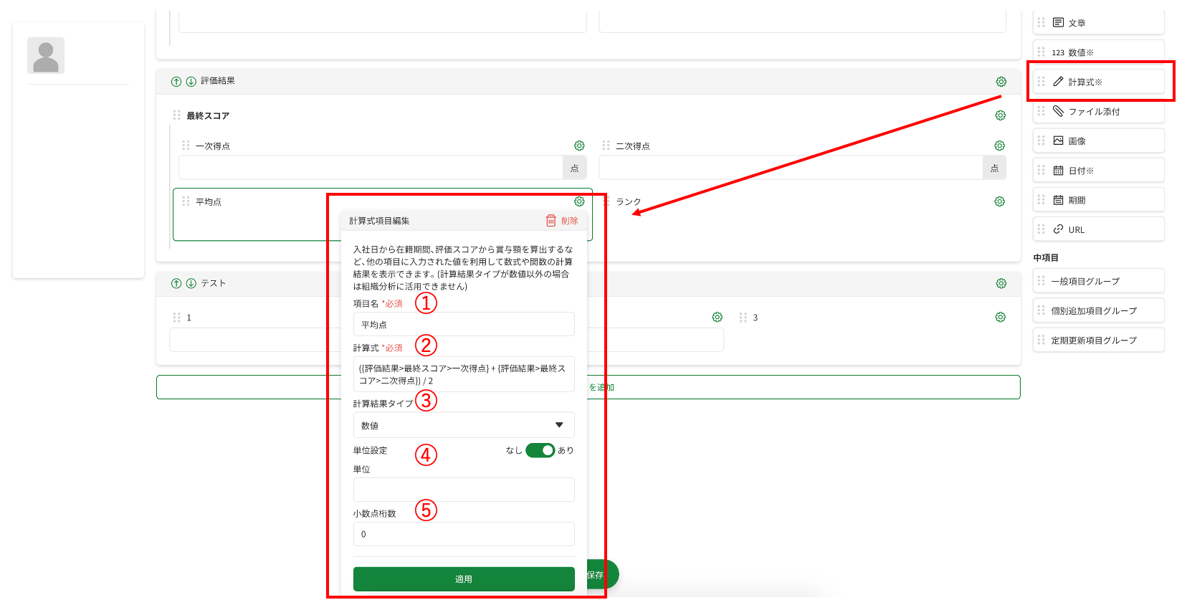
Task: Click the 最終スコア group label
Action: click(x=208, y=115)
